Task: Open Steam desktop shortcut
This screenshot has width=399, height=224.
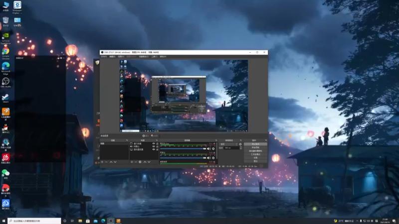Action: pyautogui.click(x=5, y=98)
